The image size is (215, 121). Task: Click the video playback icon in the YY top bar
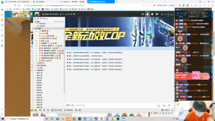pos(143,14)
